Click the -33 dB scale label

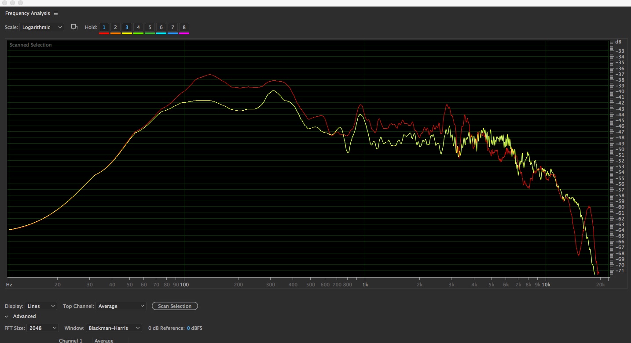click(620, 51)
